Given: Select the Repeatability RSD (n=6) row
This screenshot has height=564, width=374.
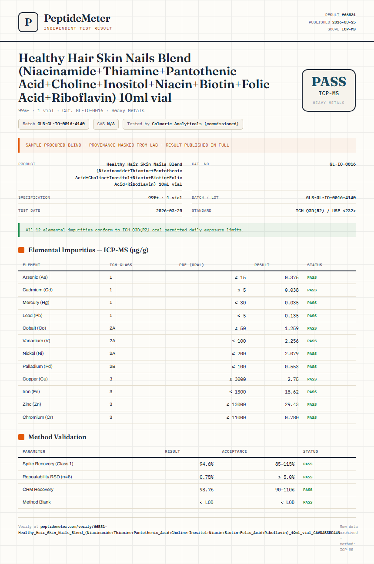Looking at the screenshot, I should pyautogui.click(x=187, y=477).
